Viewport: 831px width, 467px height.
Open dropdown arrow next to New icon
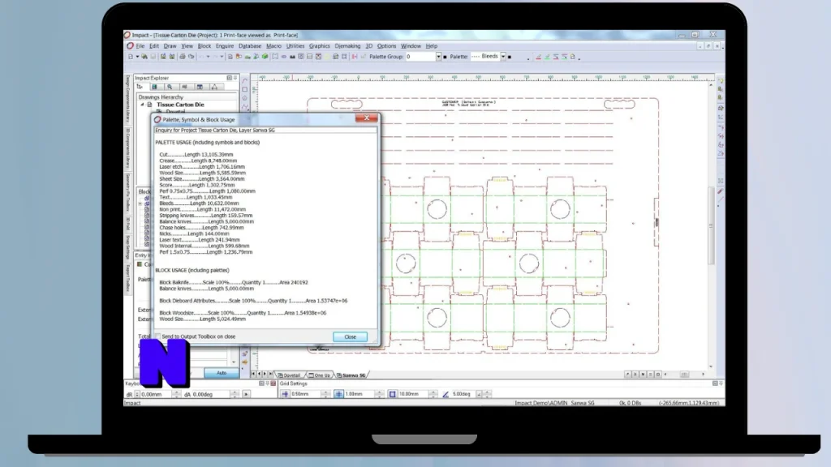[136, 57]
